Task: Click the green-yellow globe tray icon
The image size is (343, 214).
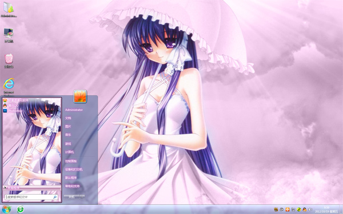Action: (298, 209)
